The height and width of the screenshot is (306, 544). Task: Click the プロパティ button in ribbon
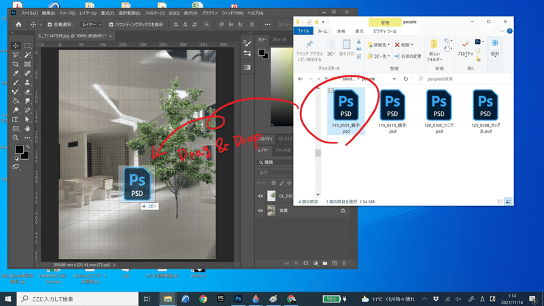coord(465,48)
